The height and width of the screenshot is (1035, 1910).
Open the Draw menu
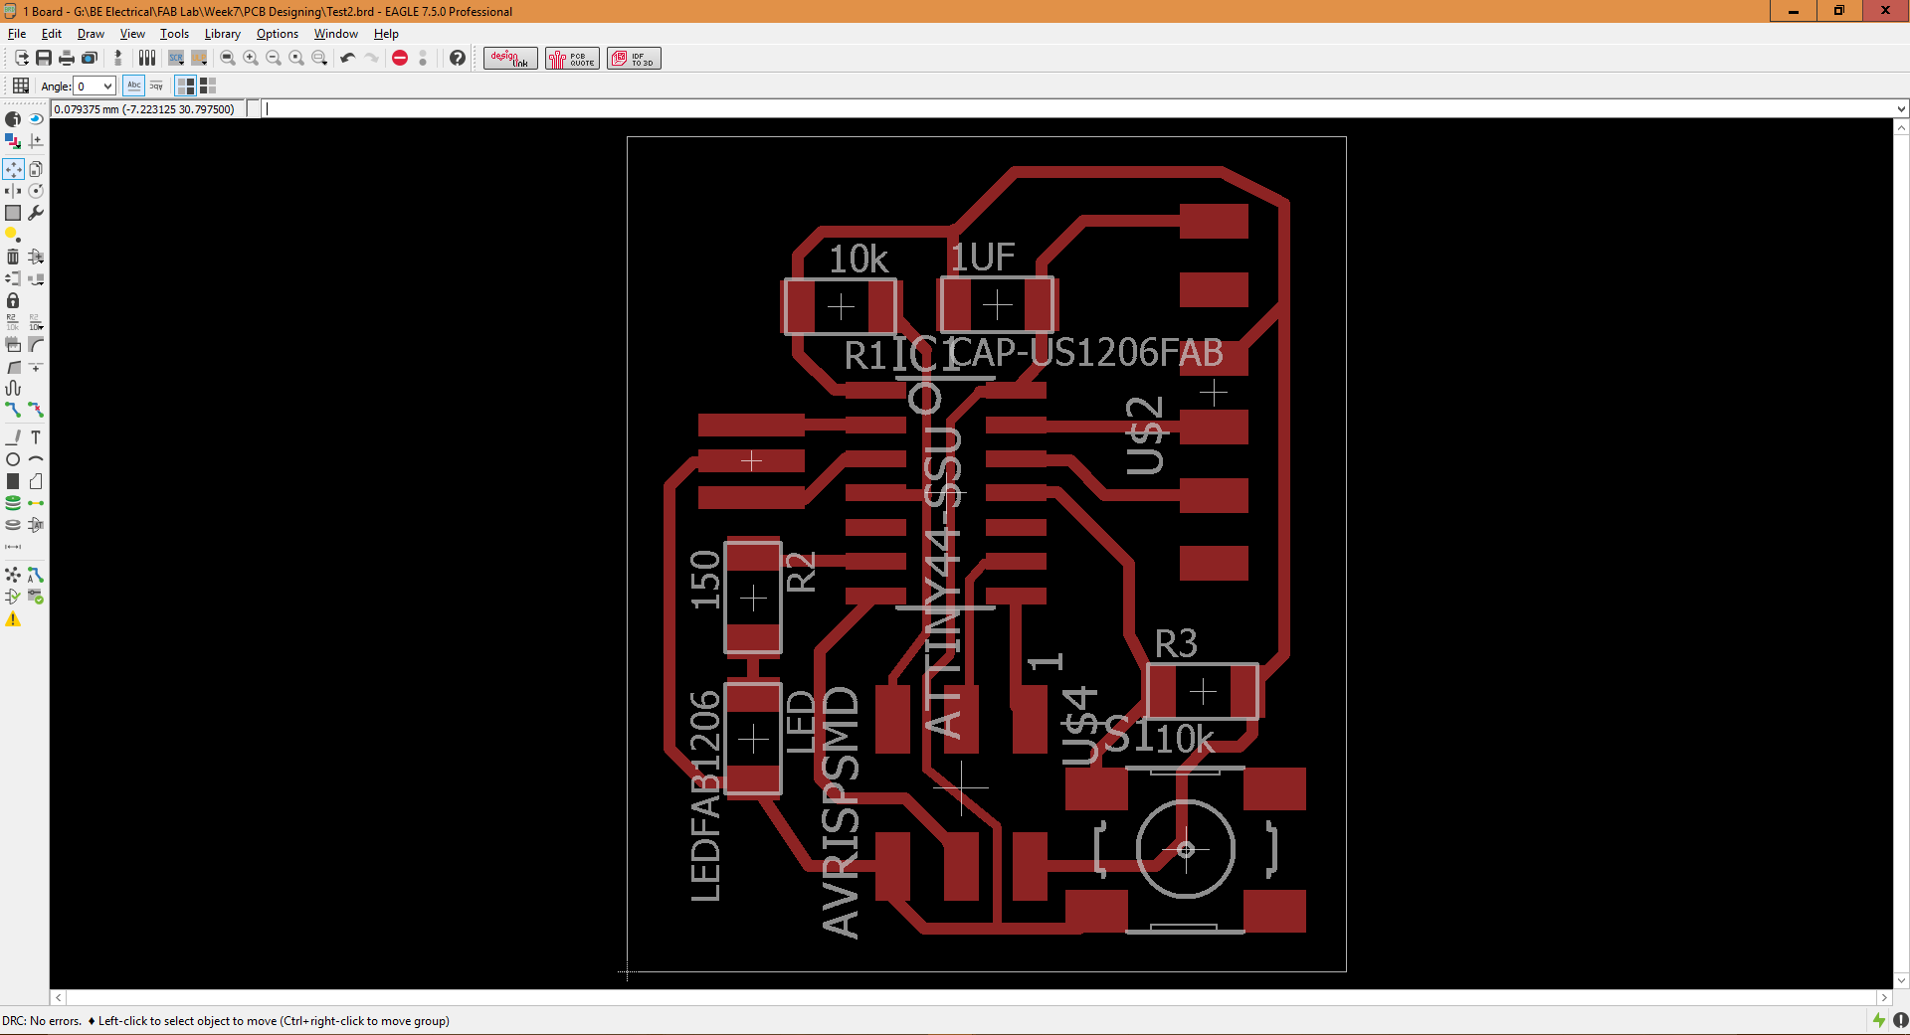91,34
